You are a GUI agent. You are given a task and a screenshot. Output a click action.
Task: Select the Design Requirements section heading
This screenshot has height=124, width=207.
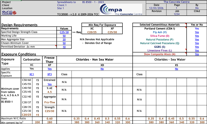[19, 25]
